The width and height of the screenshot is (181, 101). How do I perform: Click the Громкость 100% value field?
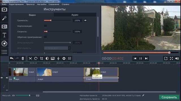pos(77,20)
